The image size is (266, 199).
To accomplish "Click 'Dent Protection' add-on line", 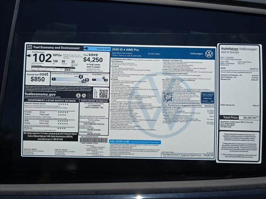I will click(x=239, y=78).
